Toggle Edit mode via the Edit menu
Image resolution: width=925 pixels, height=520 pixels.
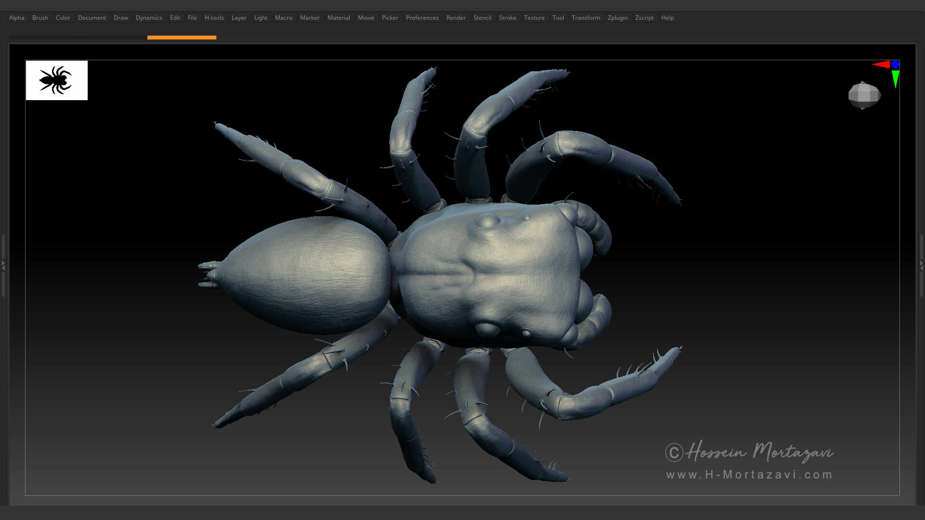(175, 17)
